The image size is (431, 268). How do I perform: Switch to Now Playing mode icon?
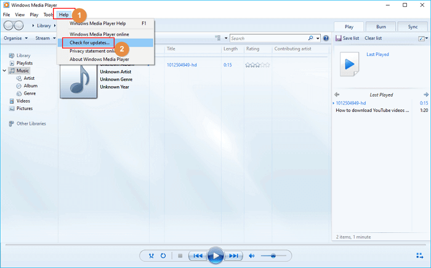(419, 256)
